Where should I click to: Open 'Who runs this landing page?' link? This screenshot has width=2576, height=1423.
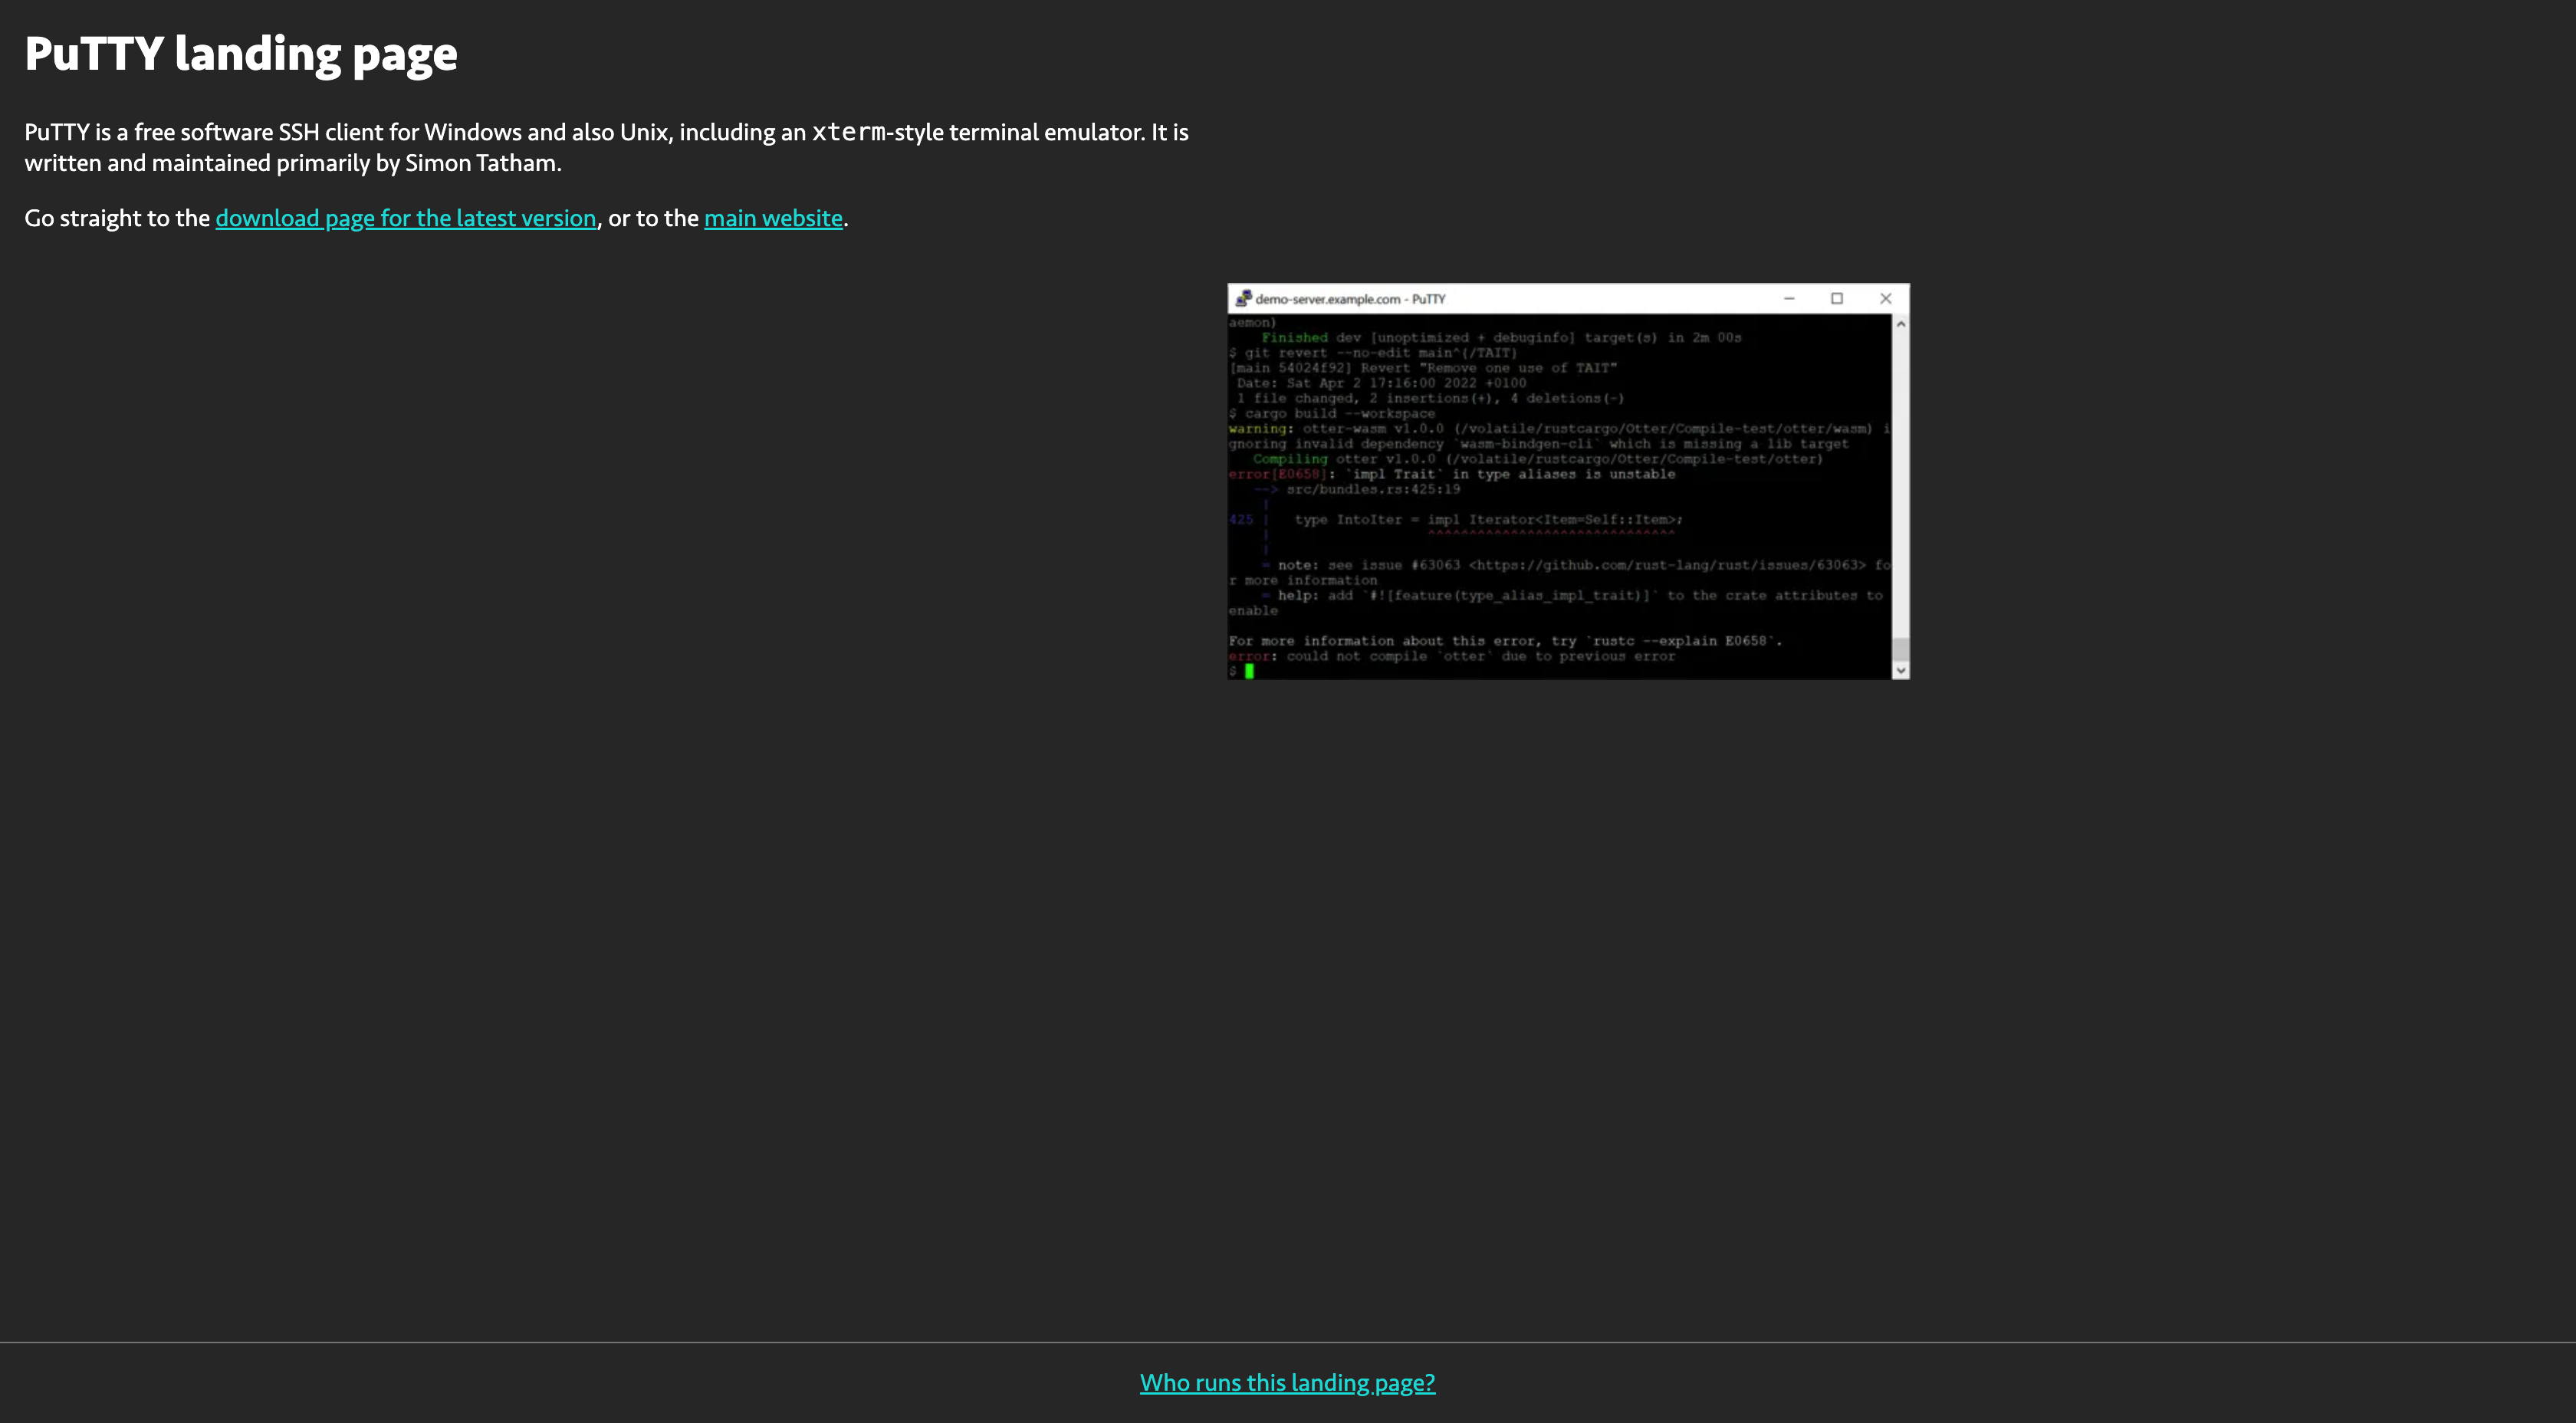1287,1382
